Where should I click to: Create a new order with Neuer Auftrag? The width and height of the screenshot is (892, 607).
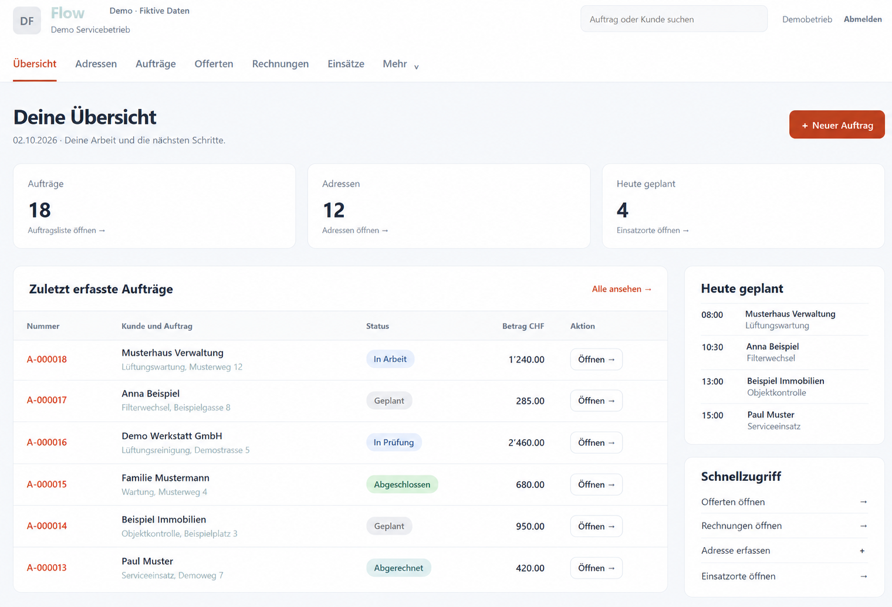click(x=837, y=125)
